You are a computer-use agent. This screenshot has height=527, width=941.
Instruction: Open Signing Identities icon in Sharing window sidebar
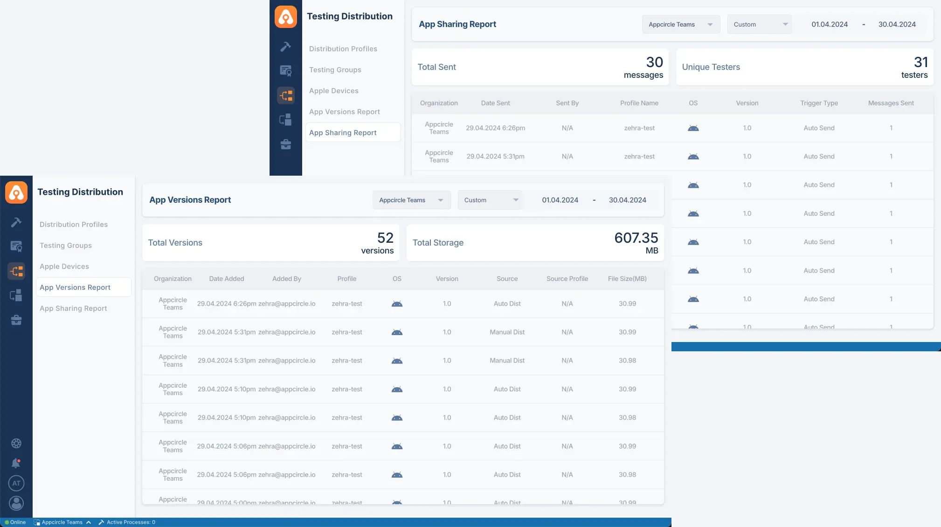(x=286, y=71)
